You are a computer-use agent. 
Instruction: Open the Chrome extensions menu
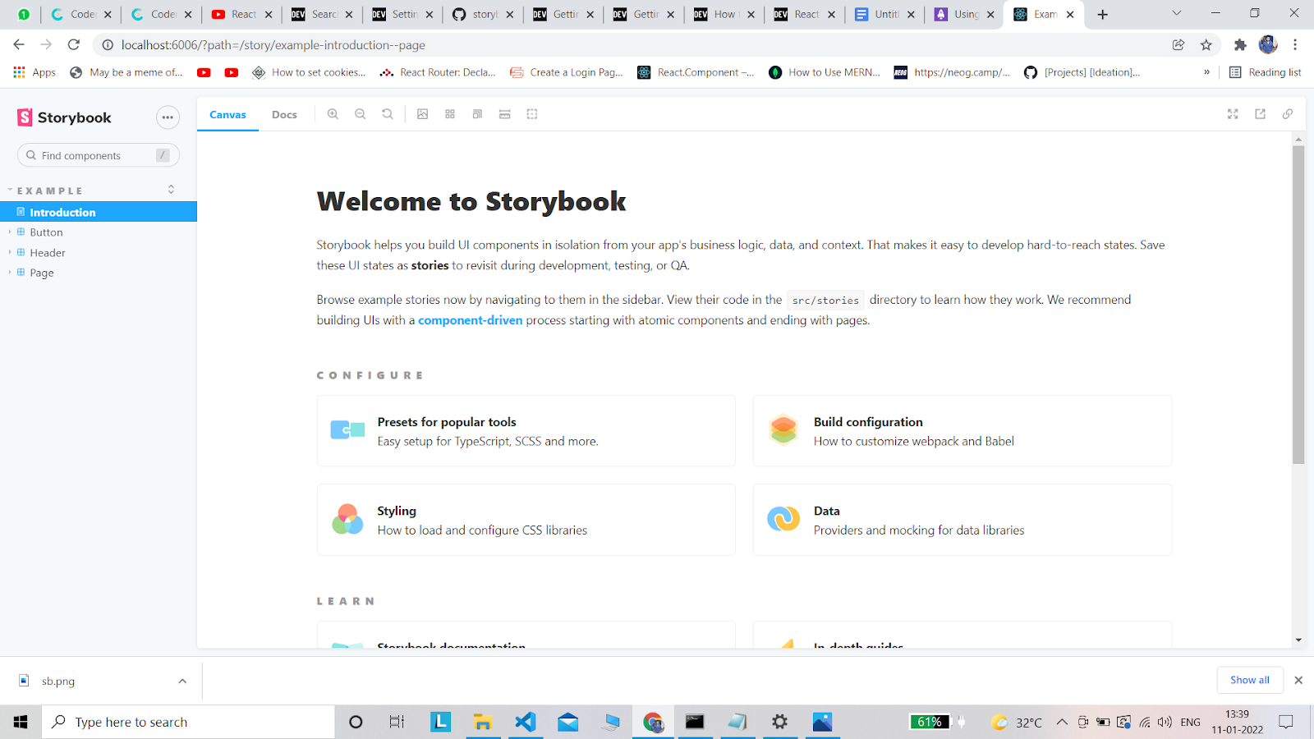click(1240, 45)
